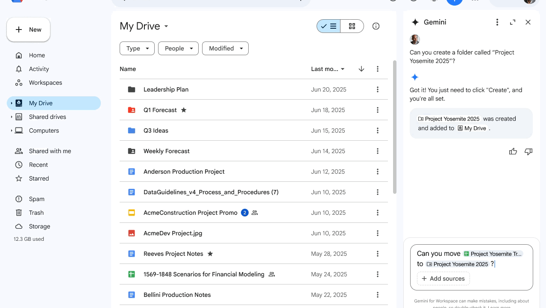Open more actions for Weekly Forecast
The height and width of the screenshot is (308, 546).
click(x=378, y=151)
